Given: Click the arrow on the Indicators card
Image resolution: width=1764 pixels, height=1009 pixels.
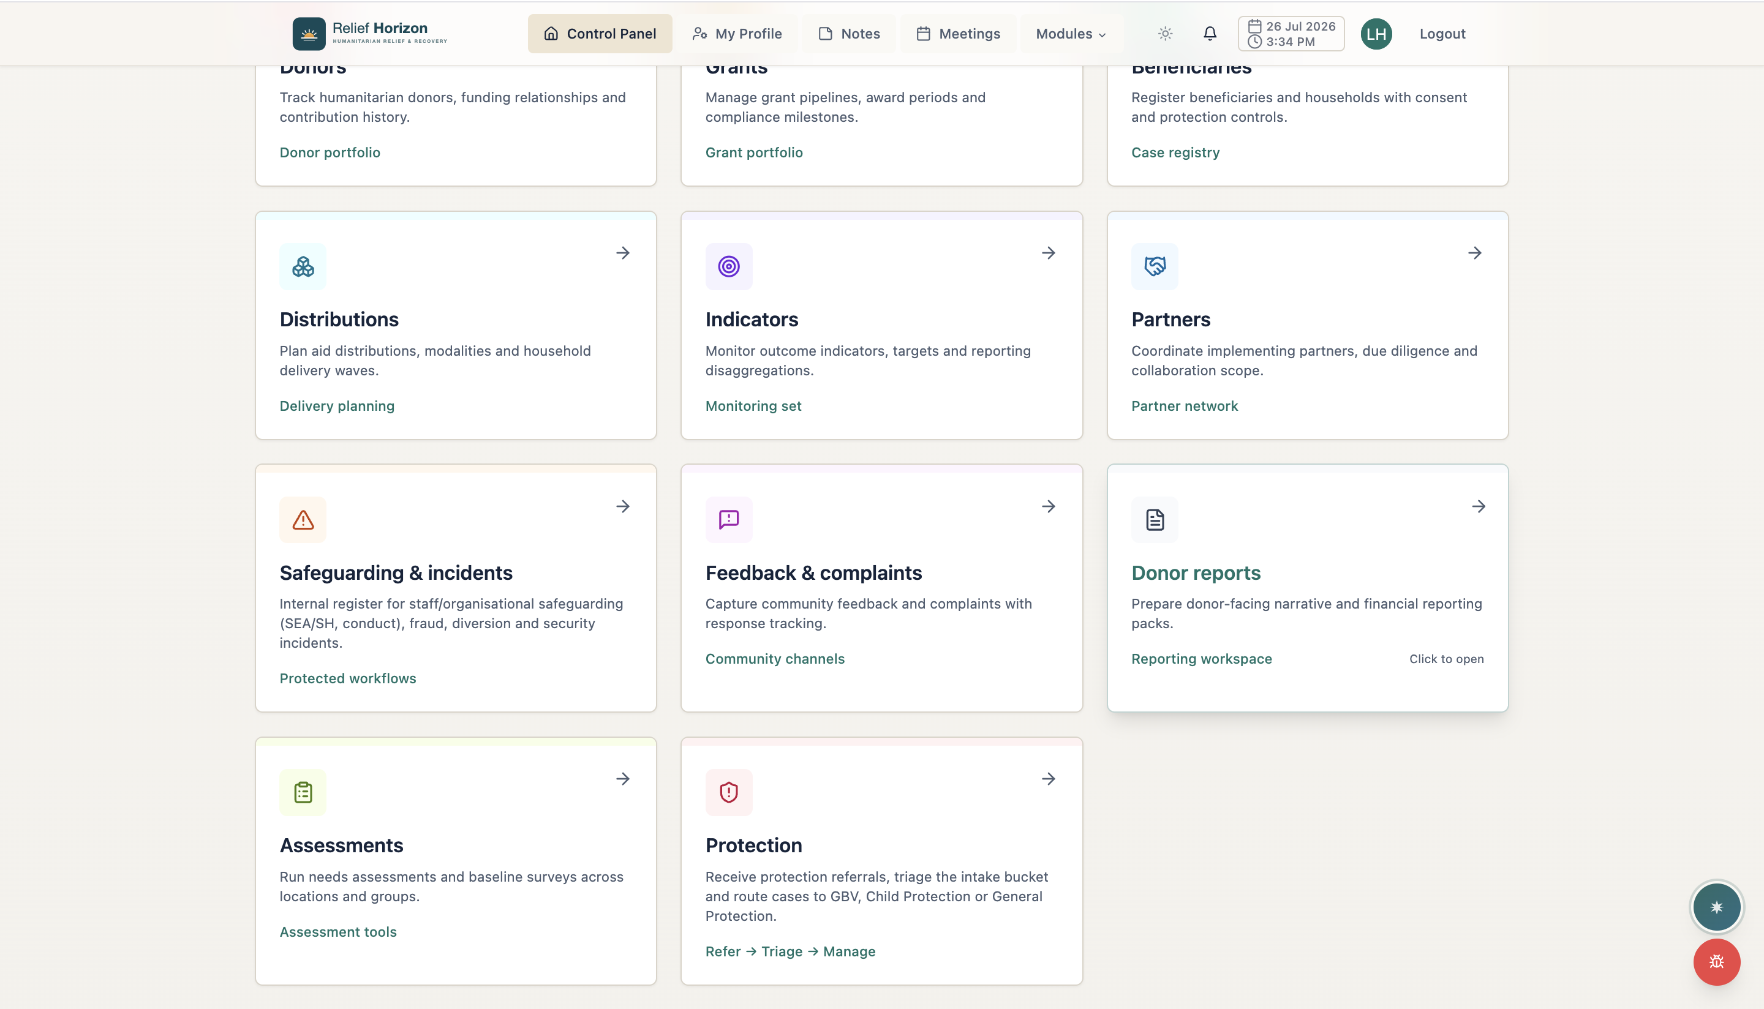Looking at the screenshot, I should [1049, 253].
